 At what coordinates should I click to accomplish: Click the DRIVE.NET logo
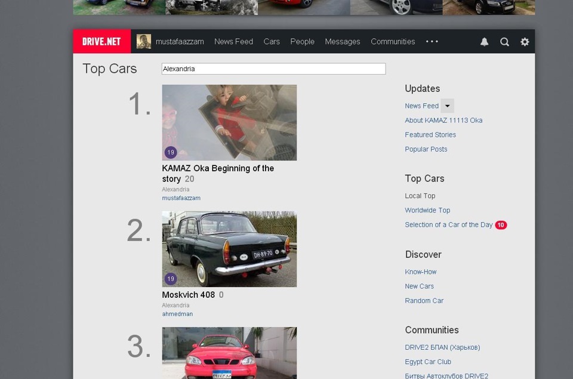tap(101, 41)
